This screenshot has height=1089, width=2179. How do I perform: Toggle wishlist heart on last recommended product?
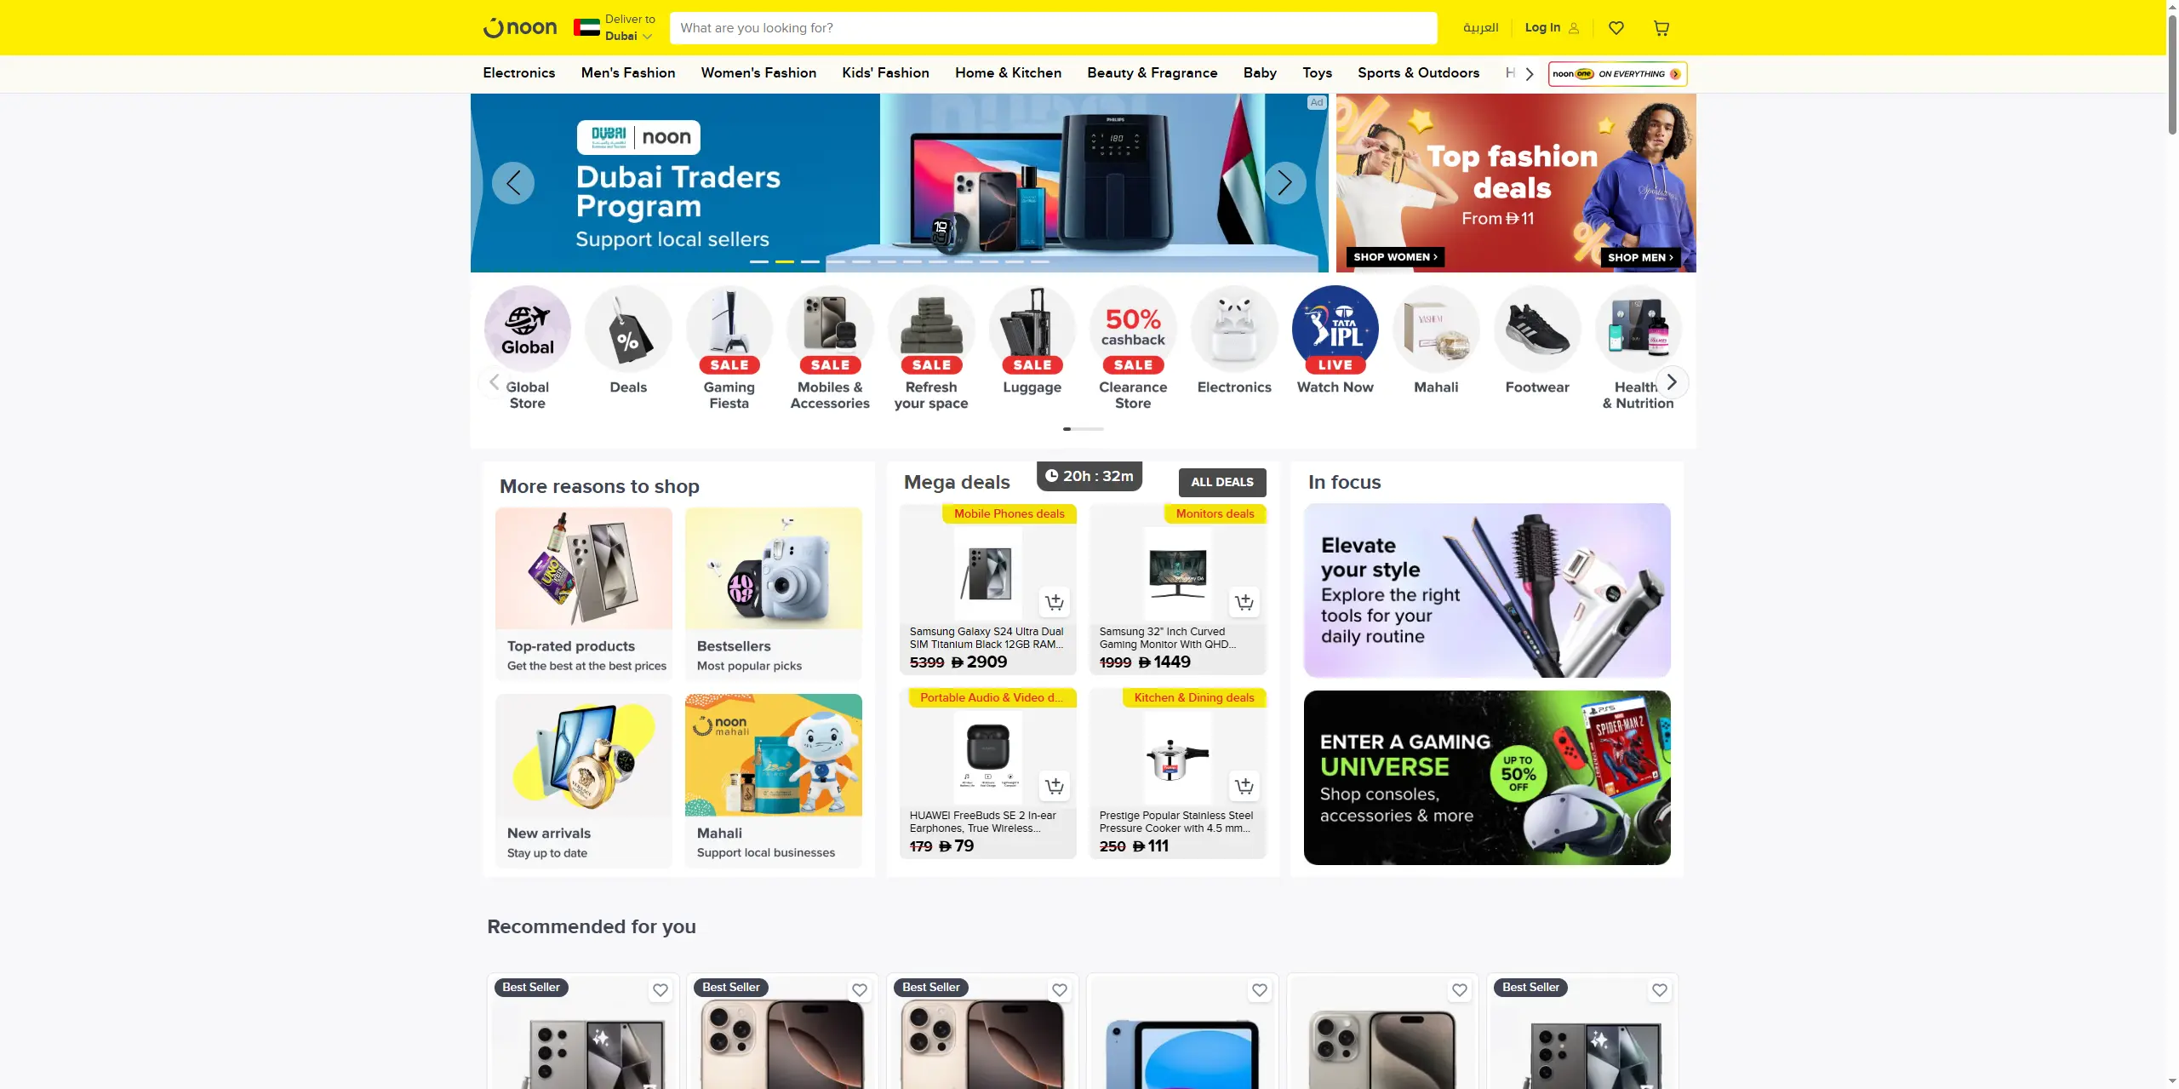click(x=1660, y=990)
